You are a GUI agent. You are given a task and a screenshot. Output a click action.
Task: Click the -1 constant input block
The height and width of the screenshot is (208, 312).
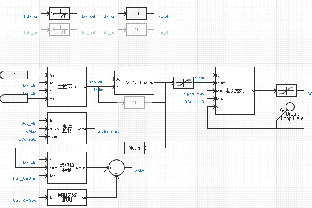tap(14, 75)
